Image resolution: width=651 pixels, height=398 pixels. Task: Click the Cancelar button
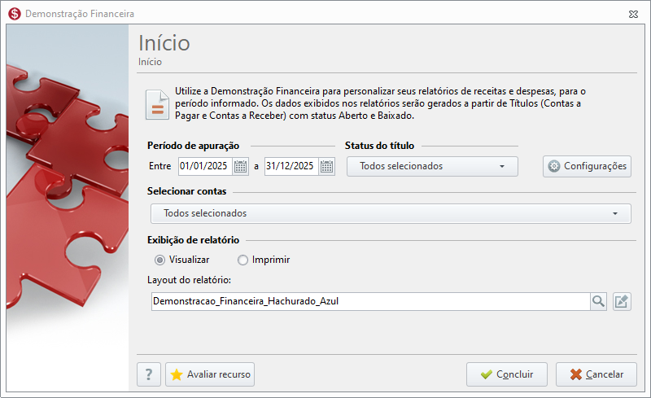coord(596,374)
